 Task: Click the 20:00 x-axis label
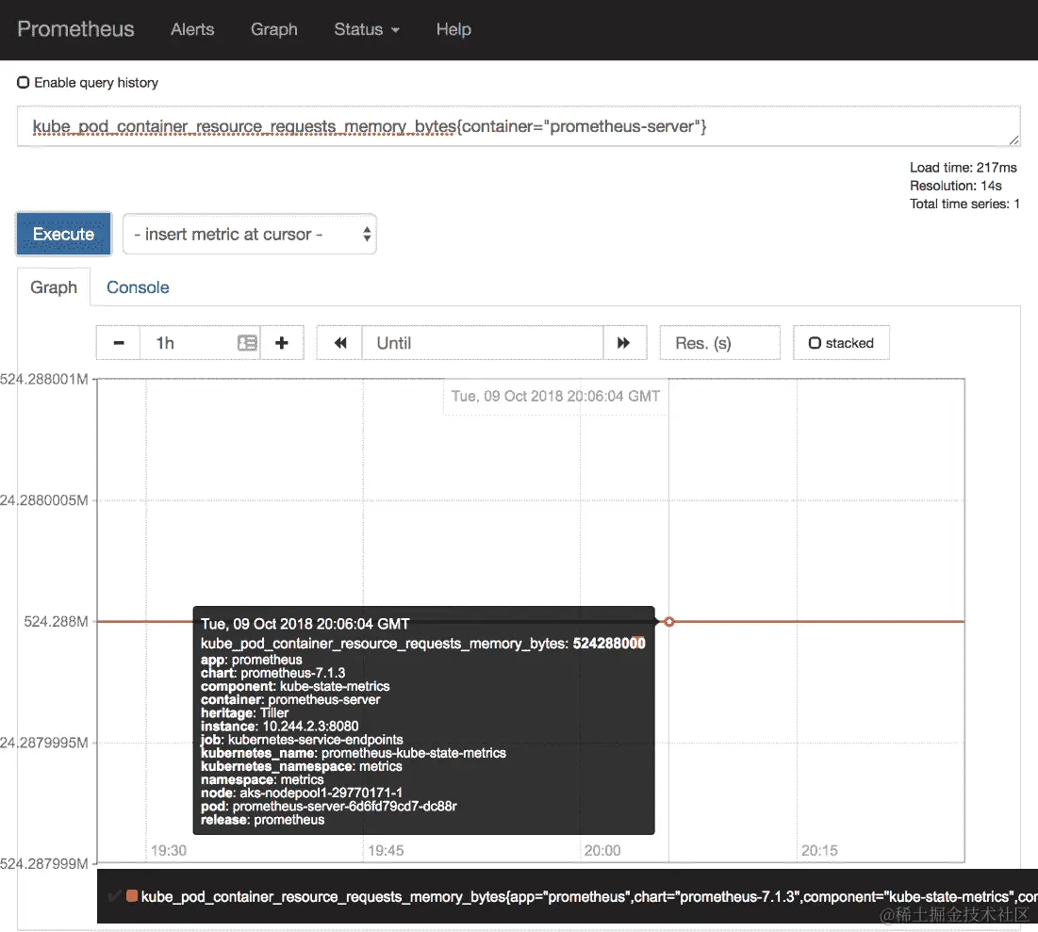(x=602, y=851)
